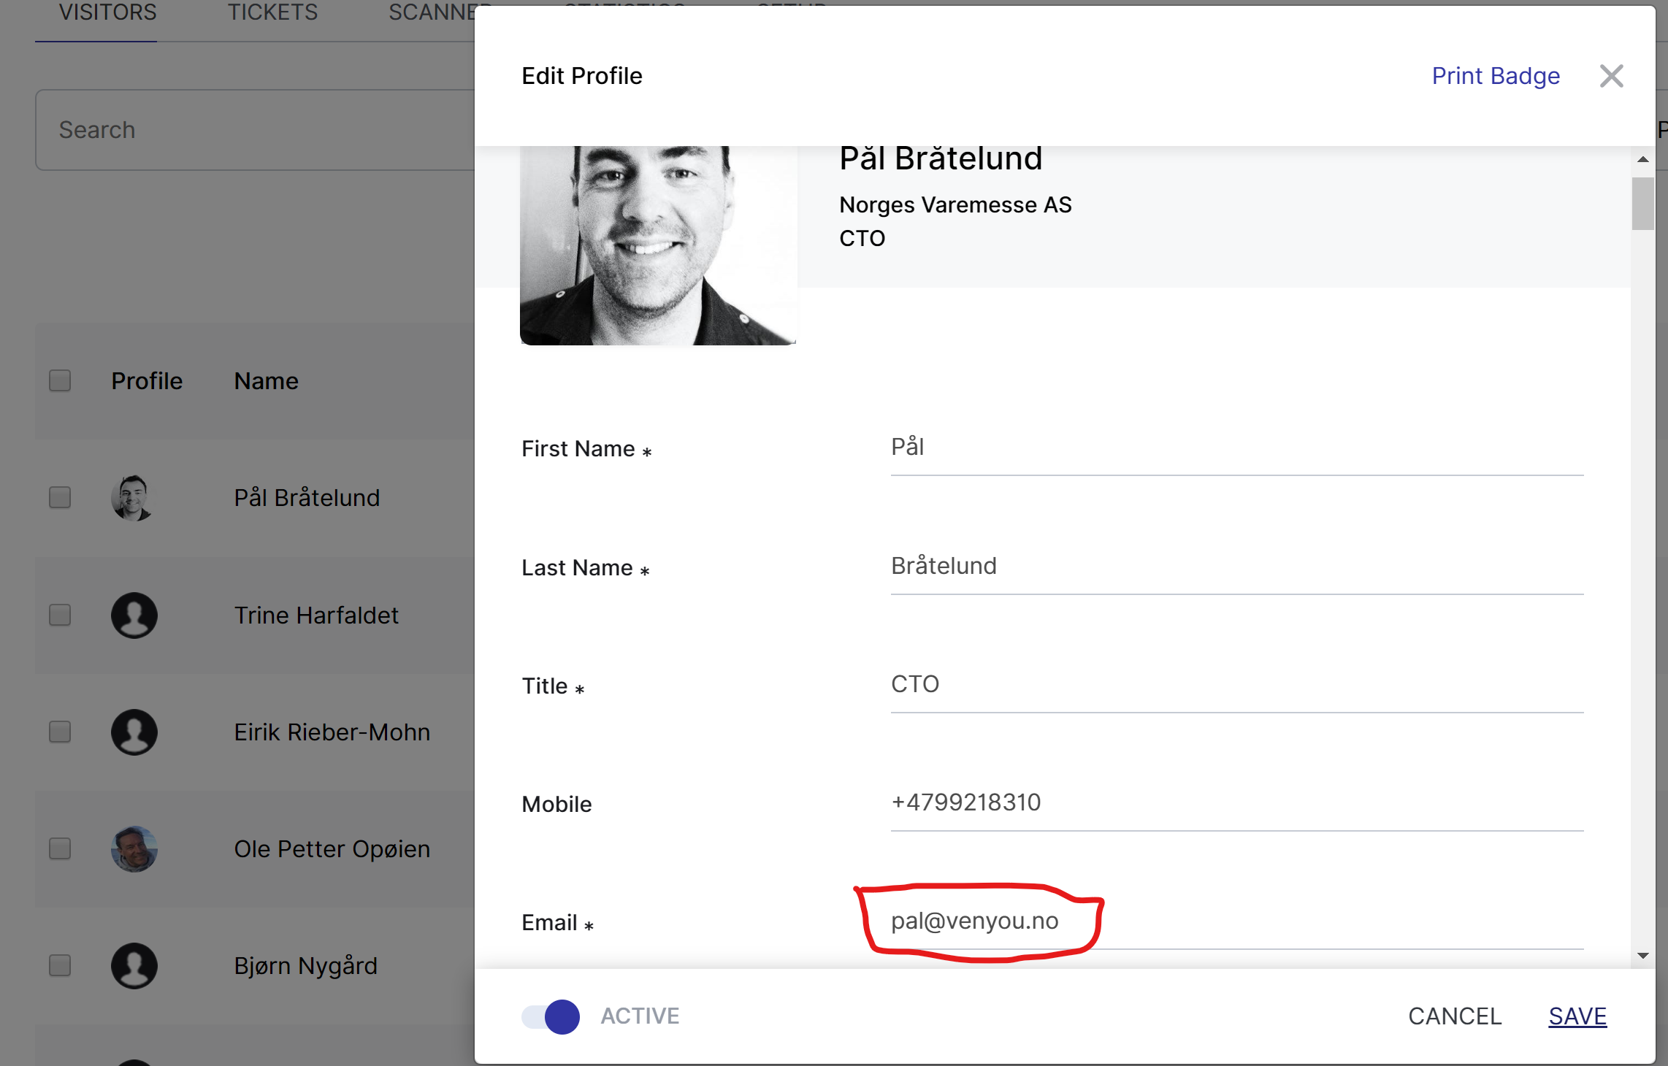Click Pål Bråtelund's avatar in the list
The image size is (1668, 1066).
pos(134,498)
